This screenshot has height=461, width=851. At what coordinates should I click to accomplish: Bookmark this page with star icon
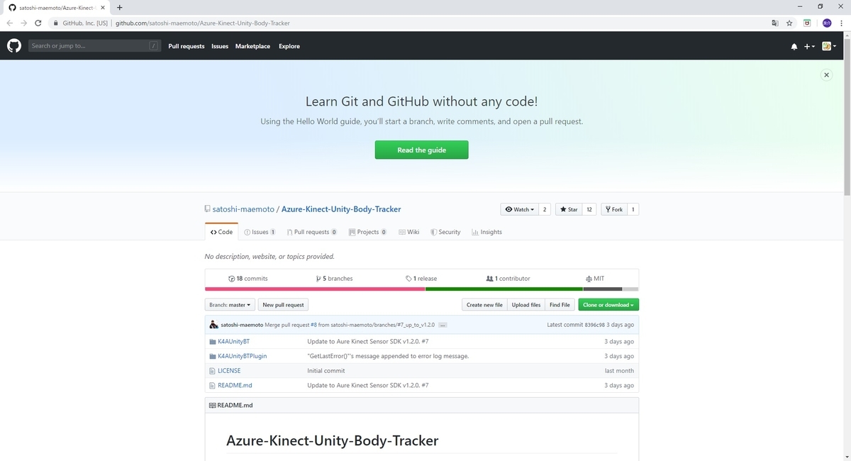789,23
